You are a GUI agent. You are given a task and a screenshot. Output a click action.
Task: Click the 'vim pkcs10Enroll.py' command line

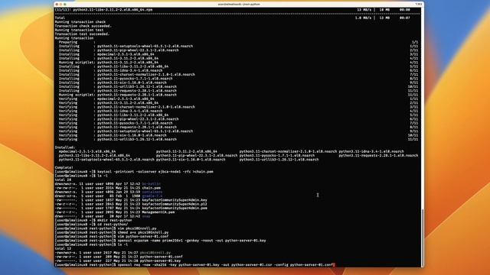tap(106, 228)
